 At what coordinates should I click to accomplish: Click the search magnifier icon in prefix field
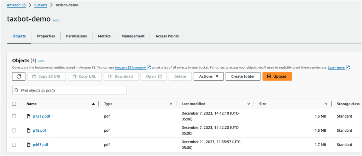pos(16,91)
